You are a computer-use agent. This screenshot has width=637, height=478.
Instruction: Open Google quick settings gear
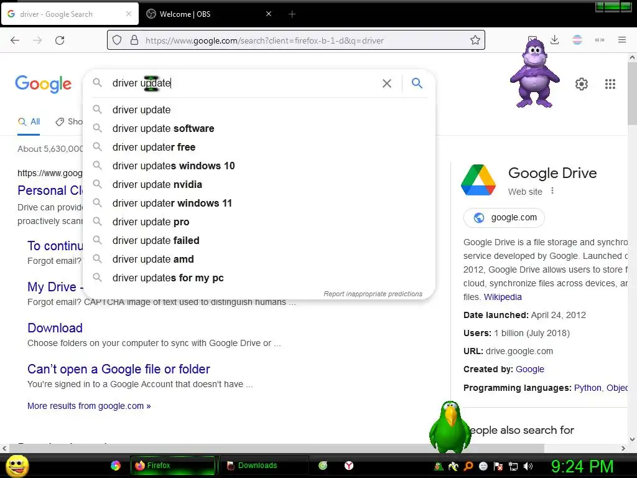pos(582,84)
